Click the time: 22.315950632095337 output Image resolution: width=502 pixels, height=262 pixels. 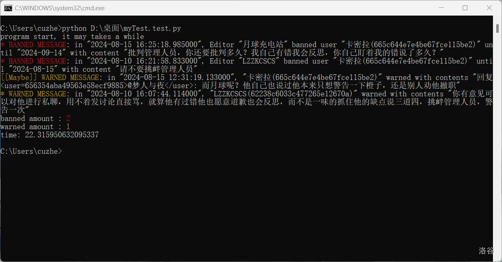(x=50, y=135)
